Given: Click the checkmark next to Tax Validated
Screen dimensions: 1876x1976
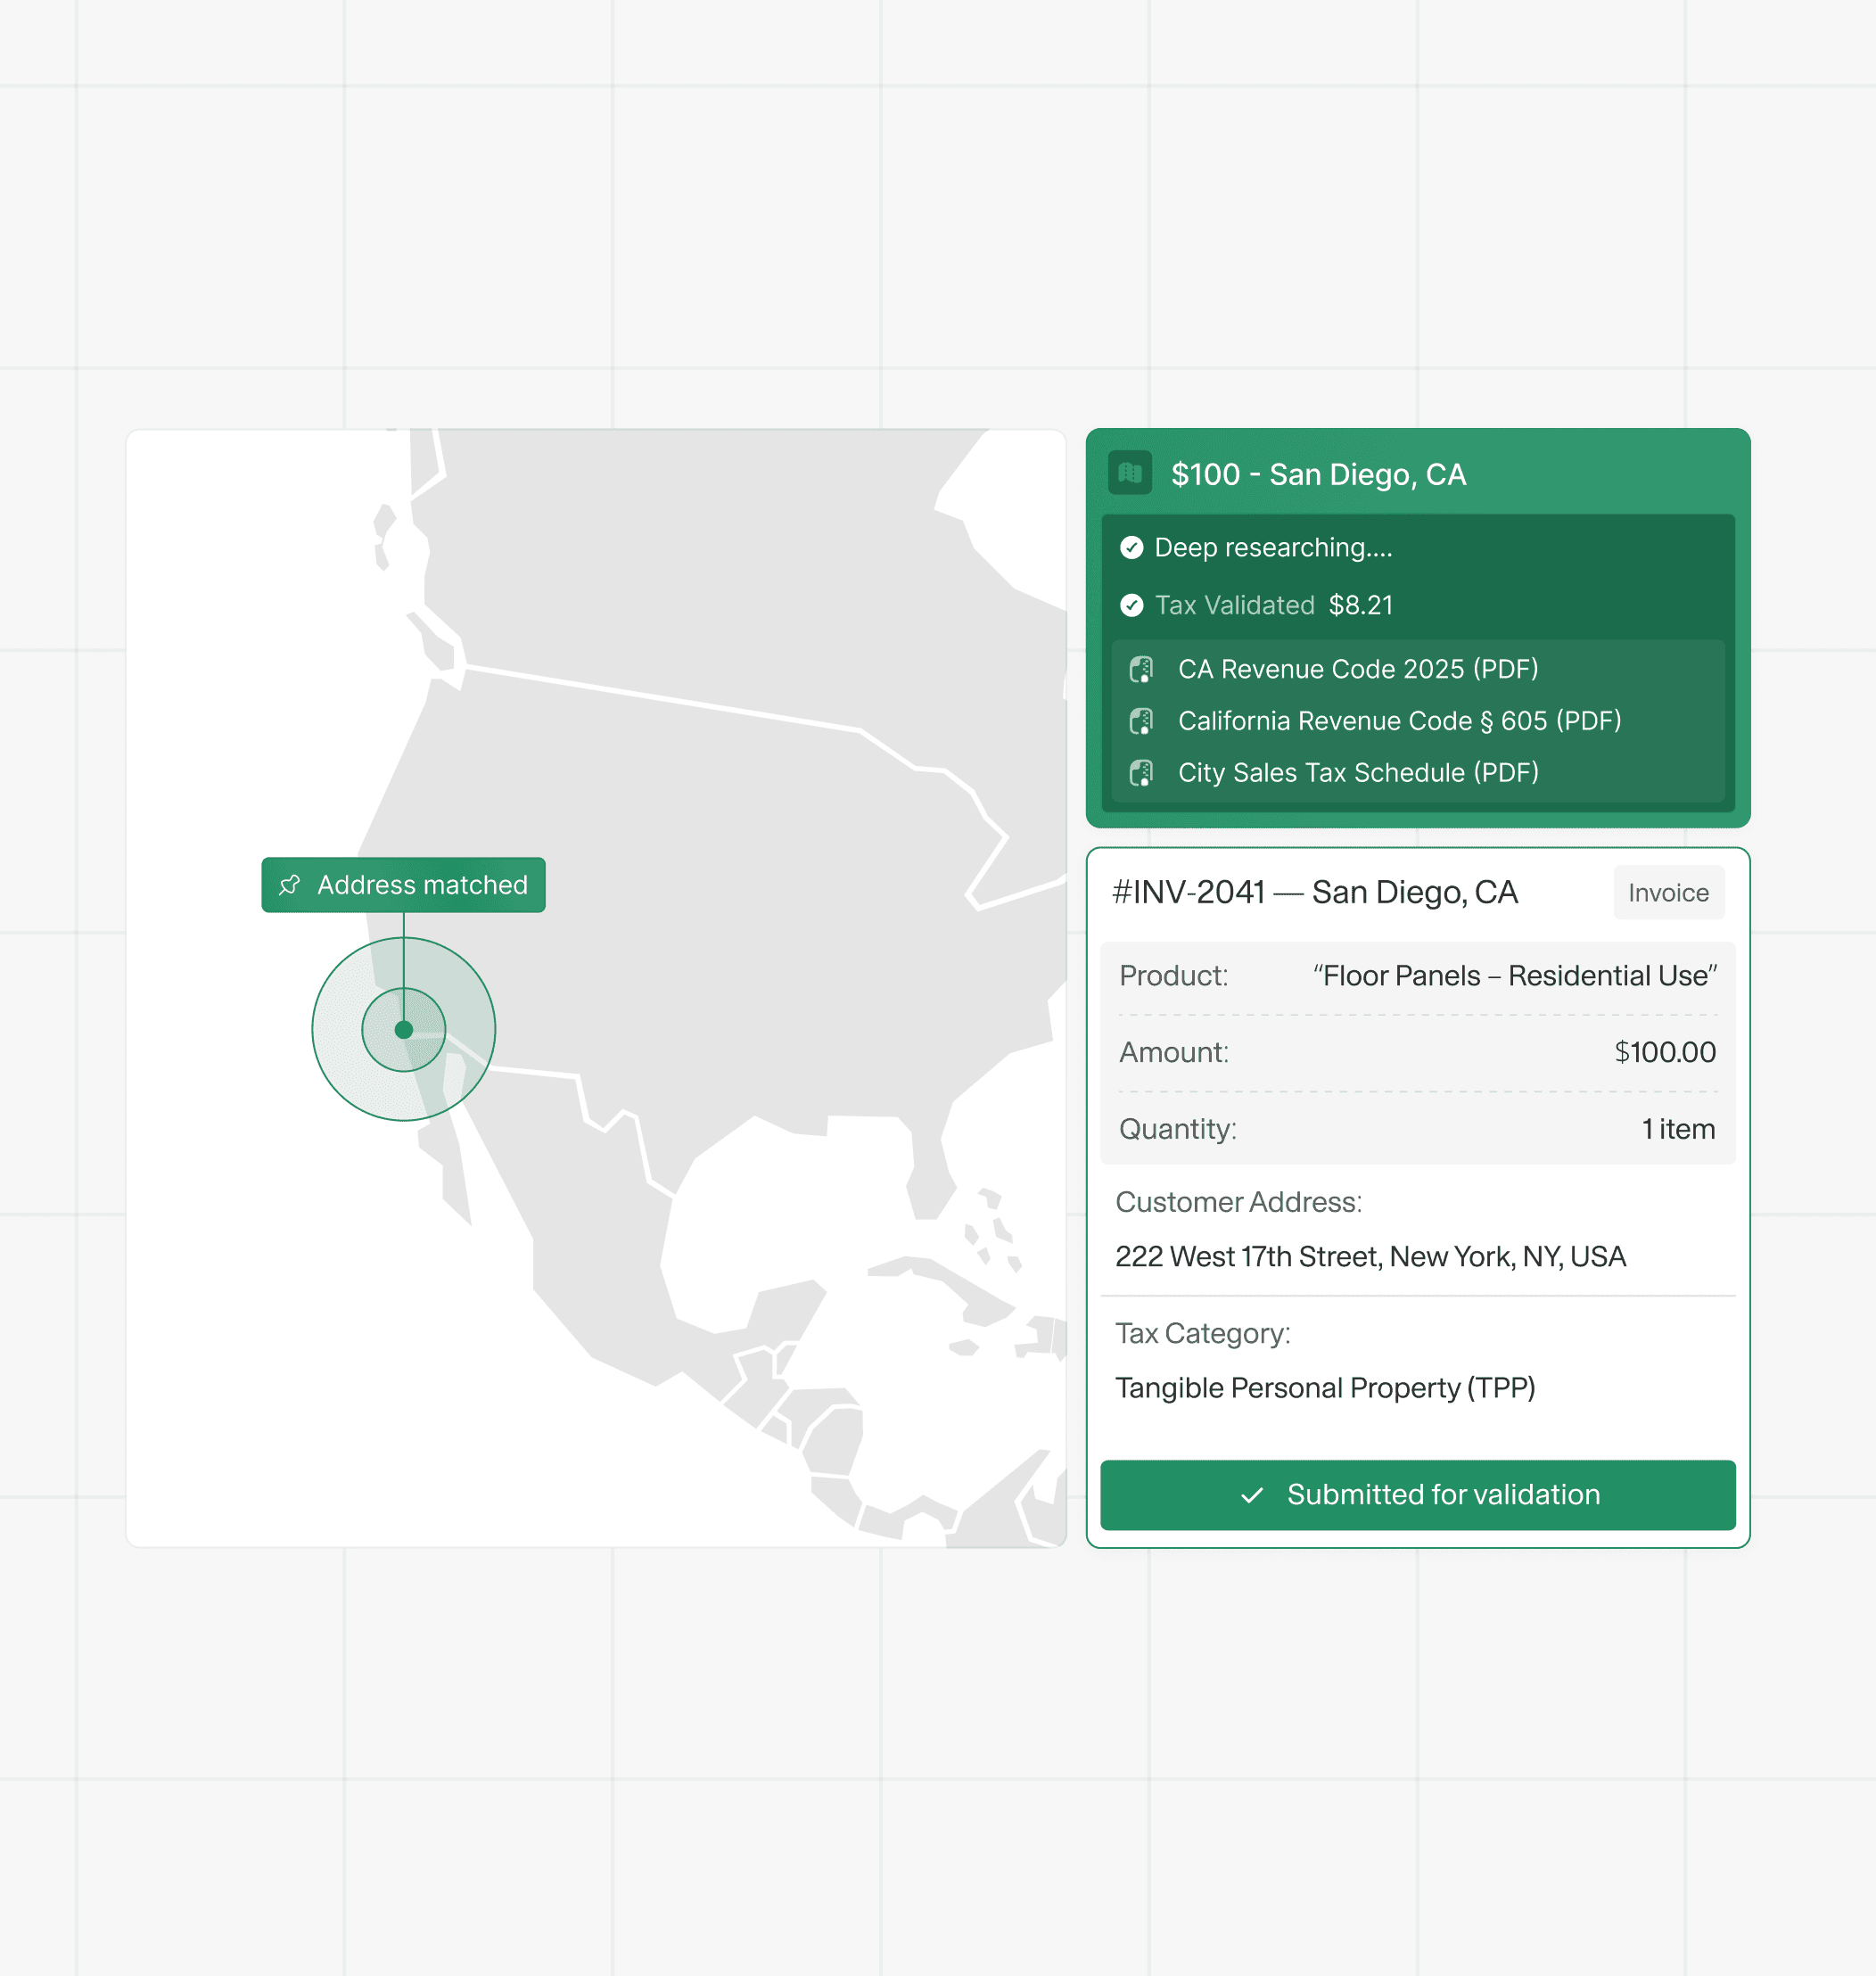Looking at the screenshot, I should [x=1131, y=605].
